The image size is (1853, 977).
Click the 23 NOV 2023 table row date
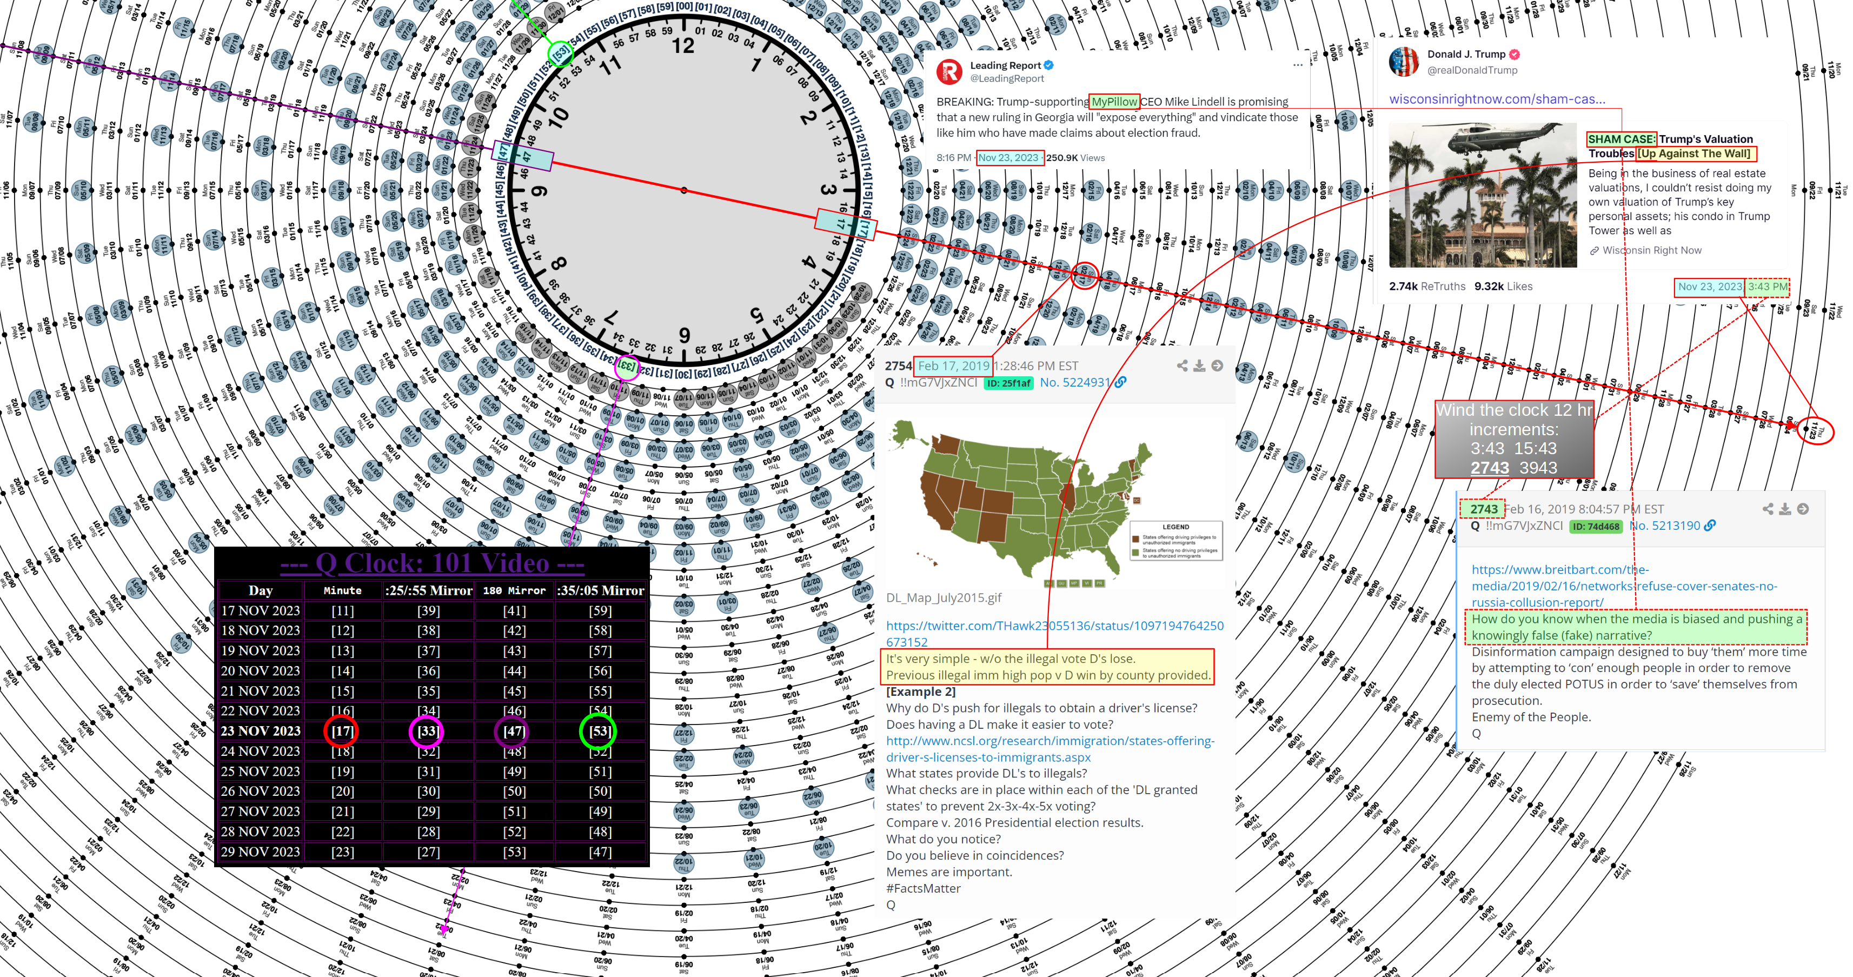point(261,731)
